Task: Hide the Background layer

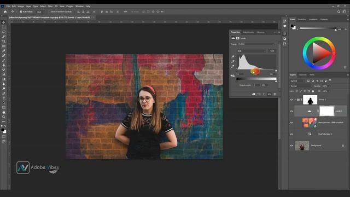Action: [291, 146]
